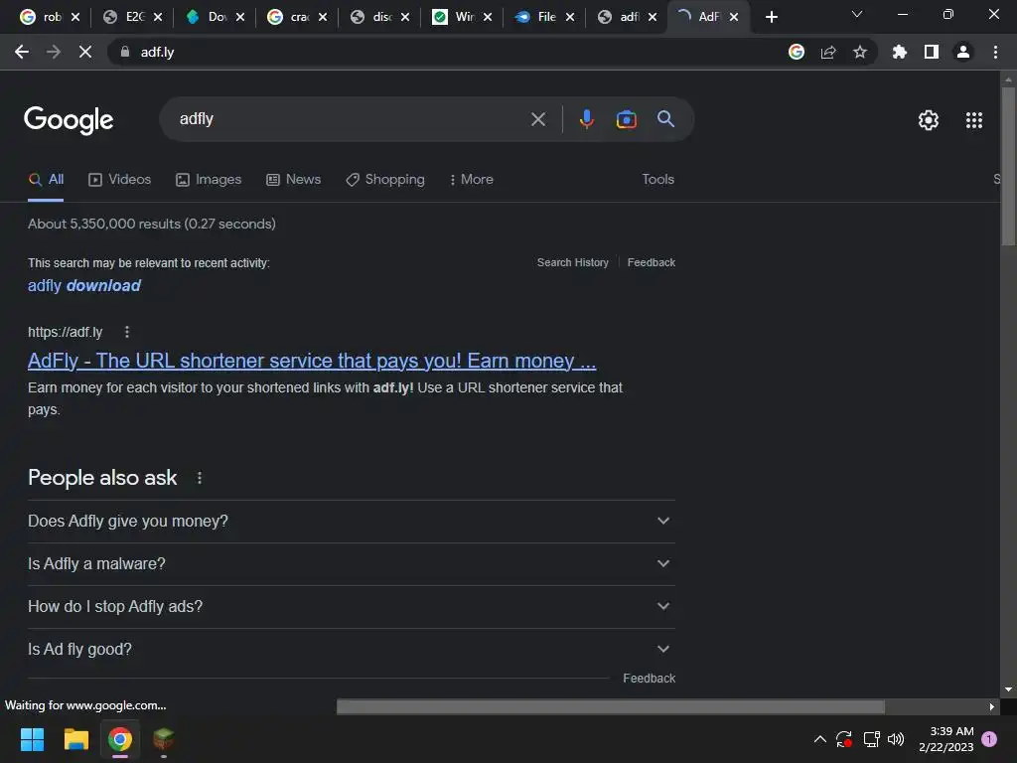Open Minecraft block icon in taskbar

click(x=164, y=739)
